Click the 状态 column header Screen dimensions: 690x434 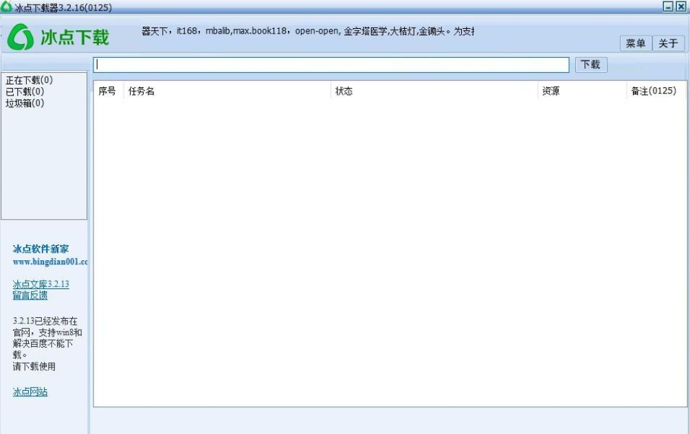pyautogui.click(x=344, y=91)
